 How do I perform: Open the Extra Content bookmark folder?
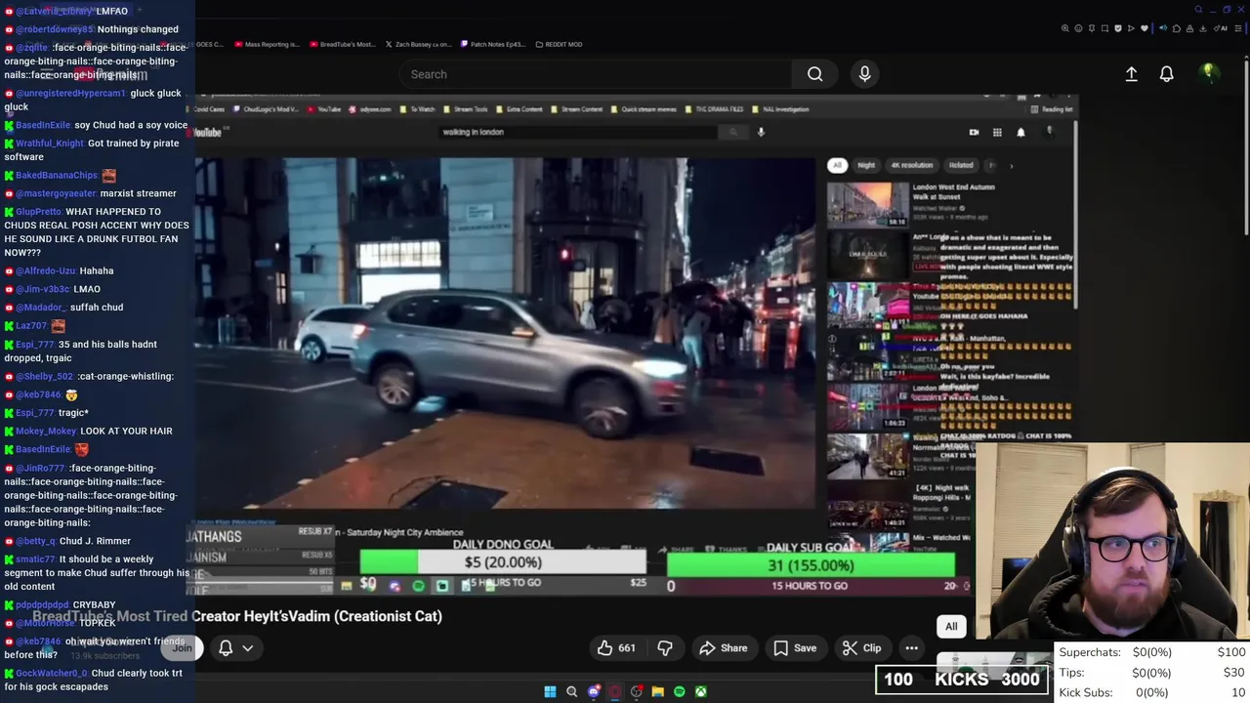coord(520,109)
